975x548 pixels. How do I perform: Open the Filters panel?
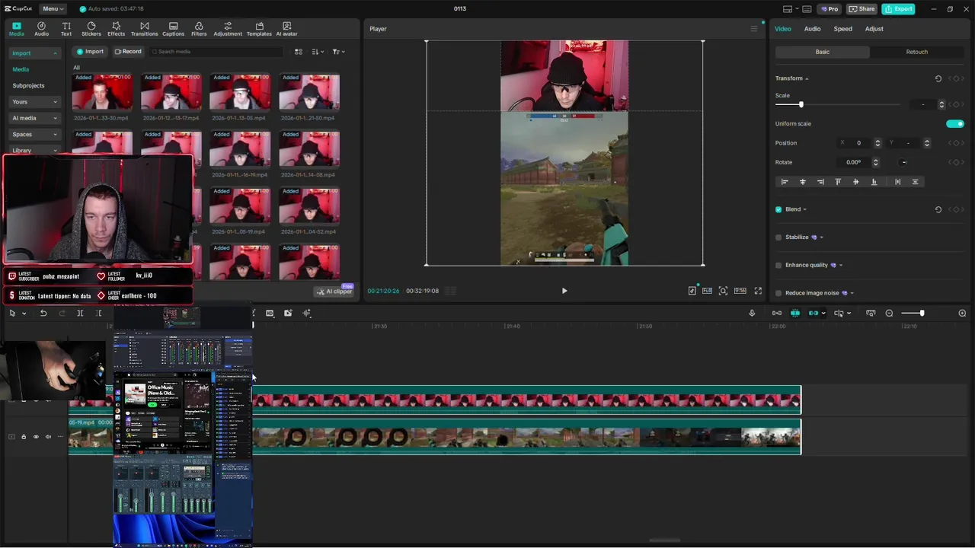(199, 29)
